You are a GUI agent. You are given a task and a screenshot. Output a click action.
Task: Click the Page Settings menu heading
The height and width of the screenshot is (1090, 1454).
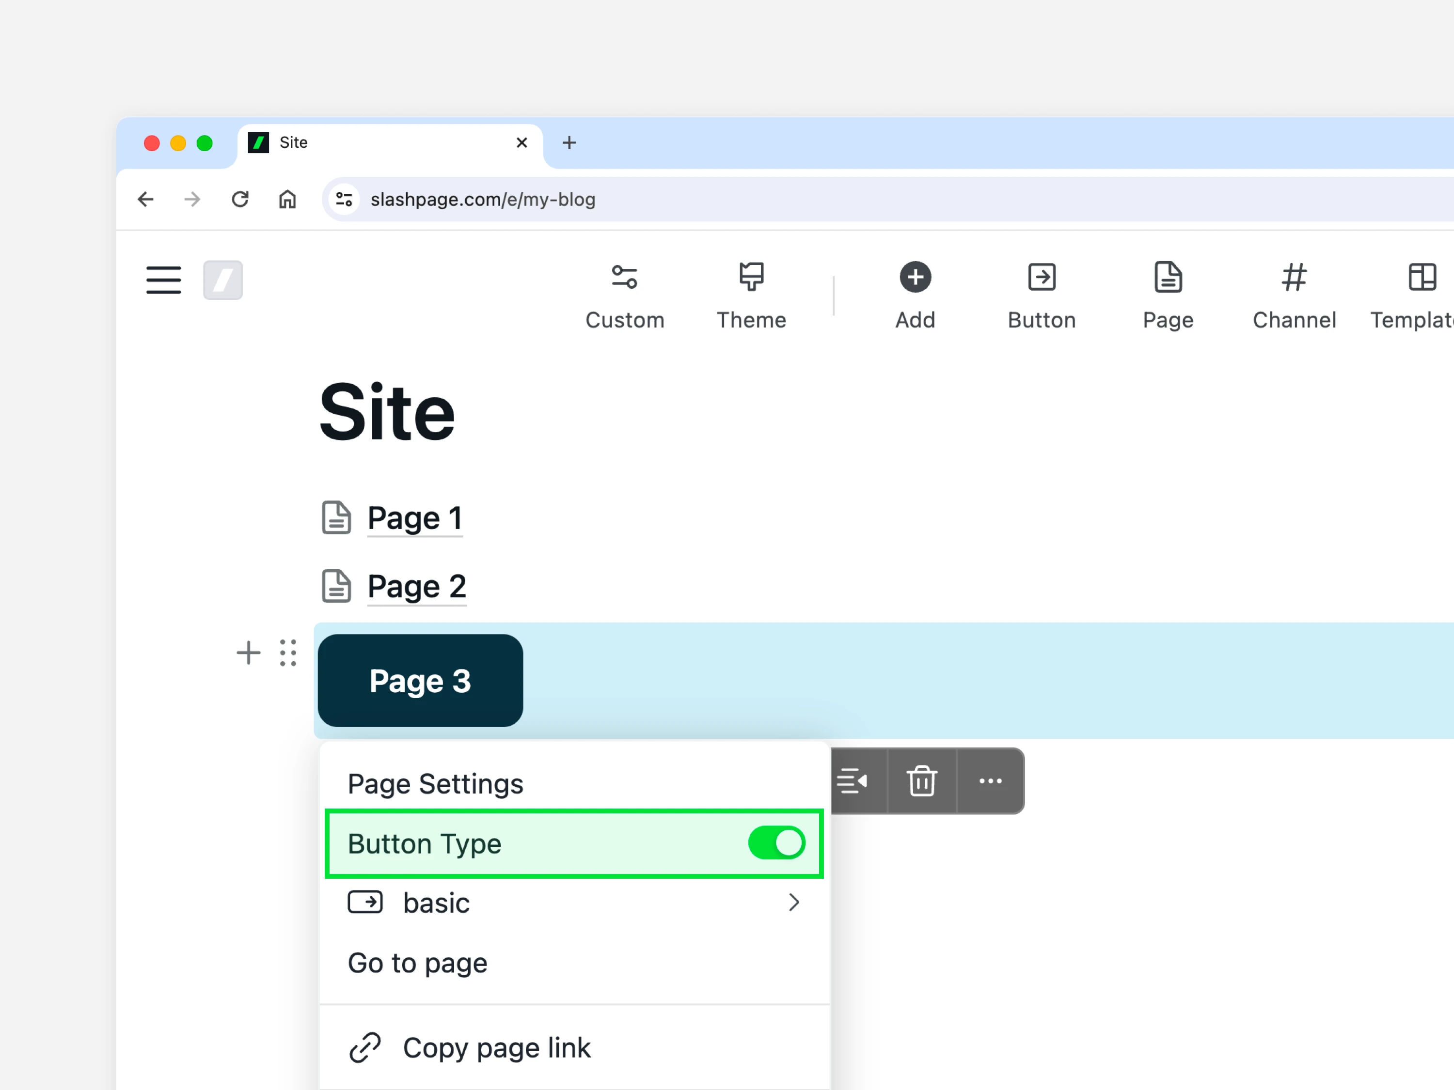tap(435, 784)
